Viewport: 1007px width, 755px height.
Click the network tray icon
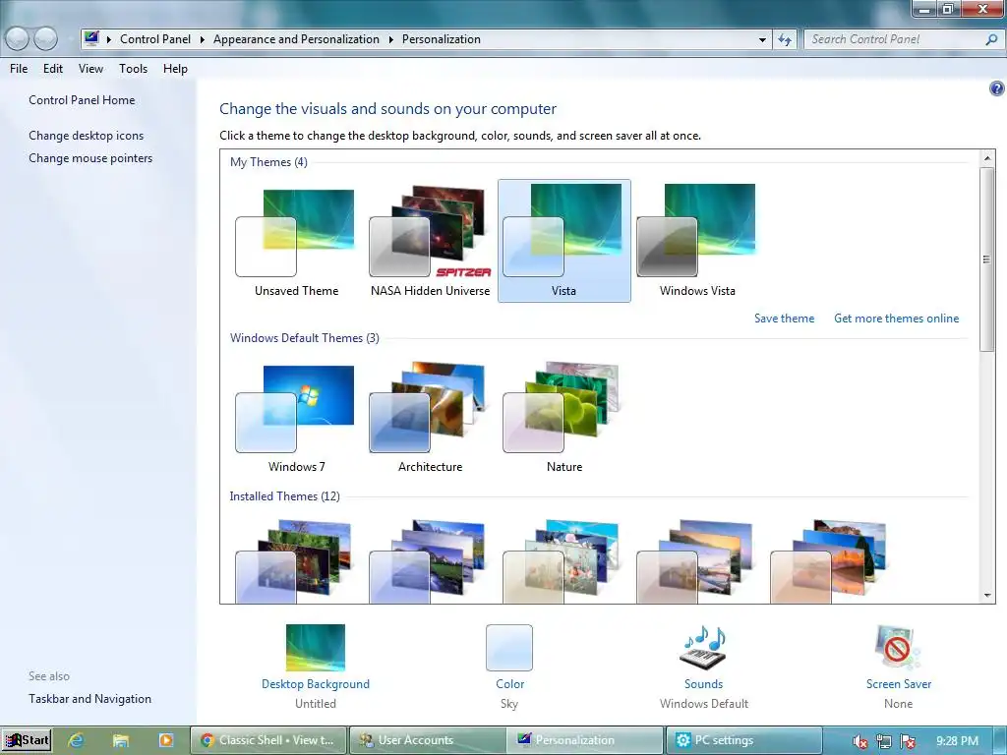tap(884, 741)
